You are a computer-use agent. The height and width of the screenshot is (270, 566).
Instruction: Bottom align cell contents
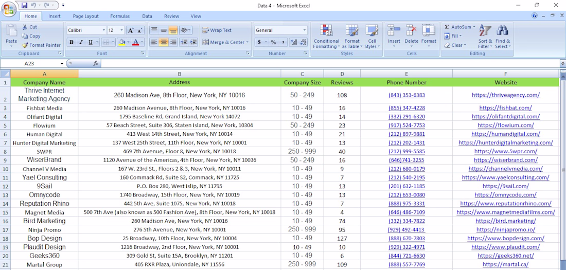pos(173,30)
